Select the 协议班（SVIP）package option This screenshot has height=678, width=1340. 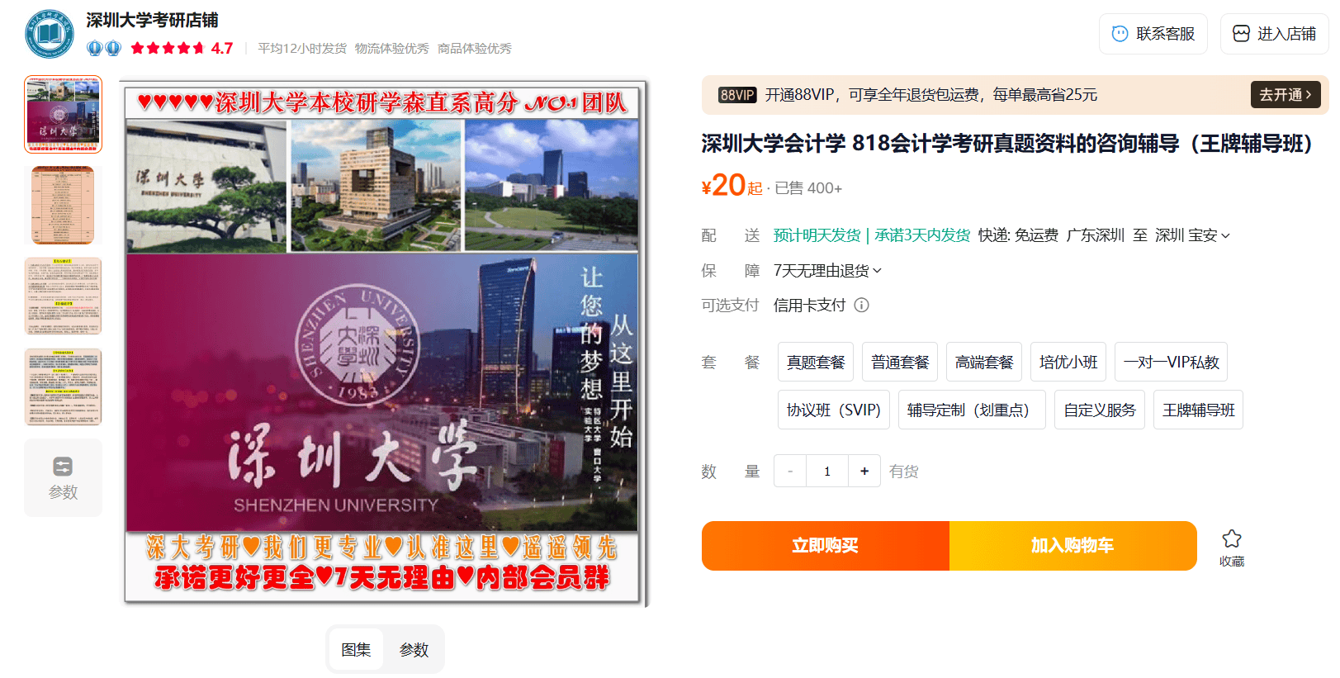click(x=834, y=410)
